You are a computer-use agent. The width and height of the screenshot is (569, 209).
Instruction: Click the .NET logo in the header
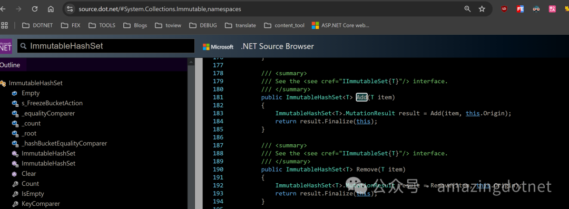tap(6, 46)
